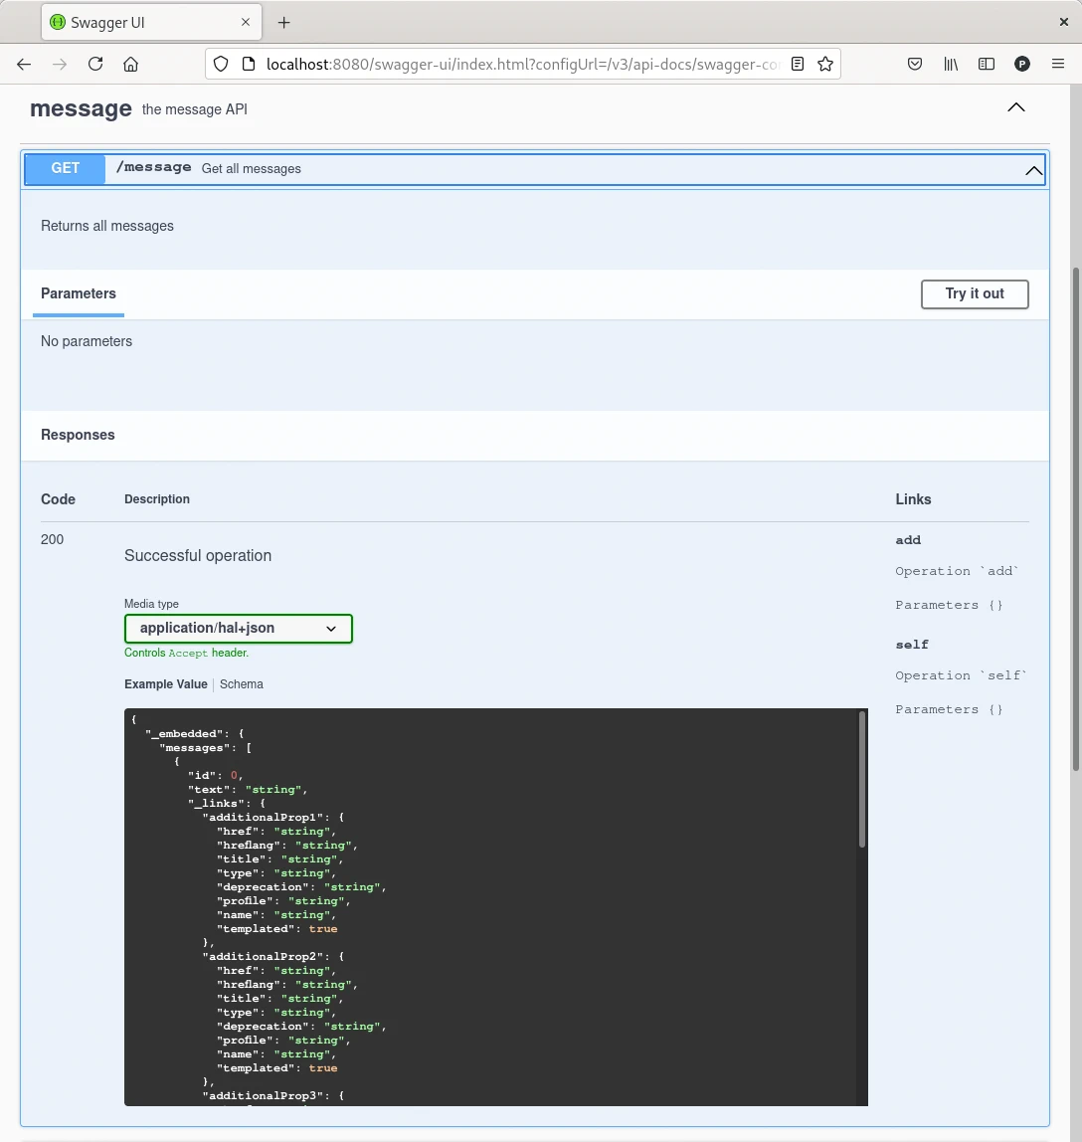Click the example JSON code scrollbar

[862, 780]
